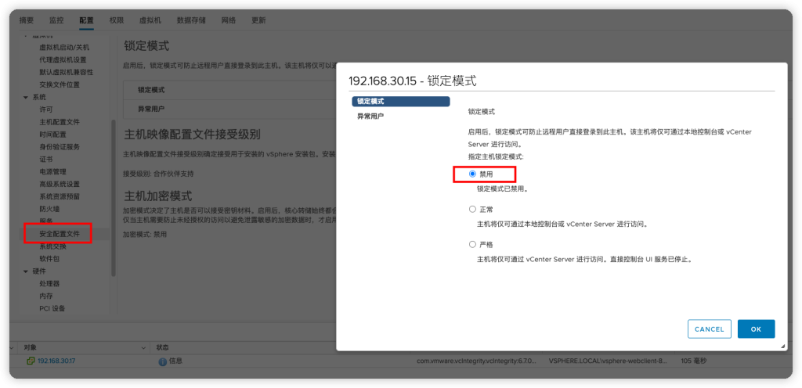Choose the 严格 lockdown mode option
The height and width of the screenshot is (388, 802).
[472, 244]
